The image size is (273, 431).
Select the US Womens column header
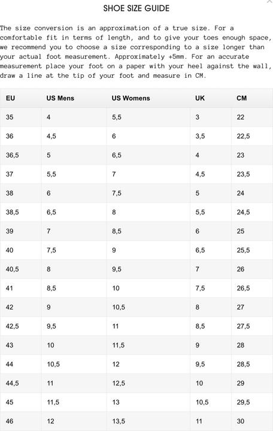click(131, 98)
